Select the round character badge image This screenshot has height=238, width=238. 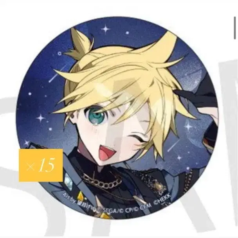(x=117, y=118)
